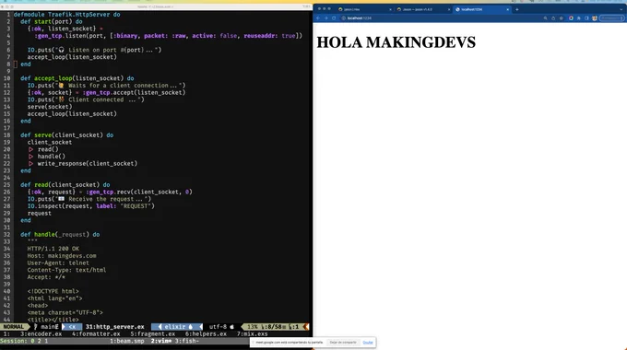Select the 4:formatter.ex buffer
This screenshot has height=350, width=627.
pyautogui.click(x=96, y=334)
